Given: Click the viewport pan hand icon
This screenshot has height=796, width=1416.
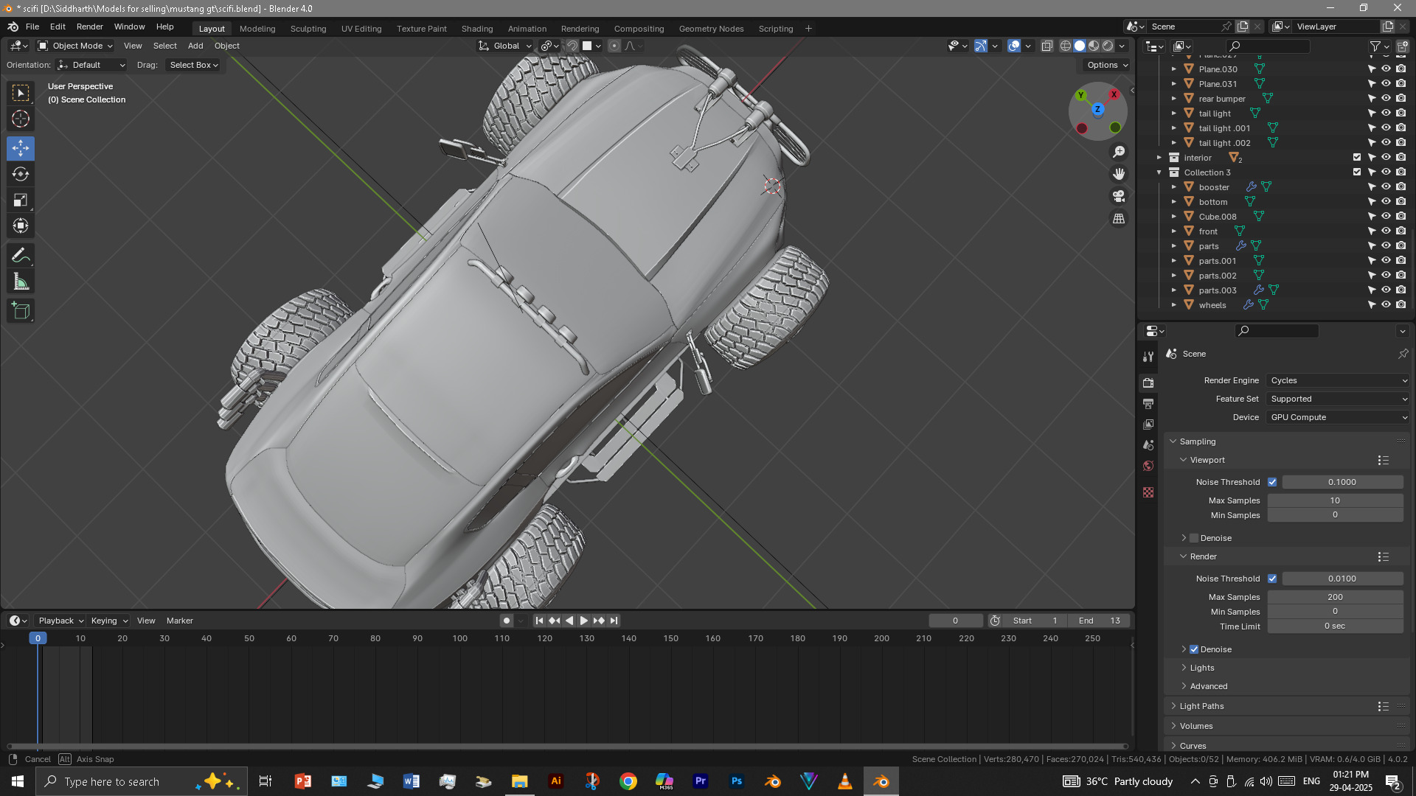Looking at the screenshot, I should click(x=1119, y=174).
